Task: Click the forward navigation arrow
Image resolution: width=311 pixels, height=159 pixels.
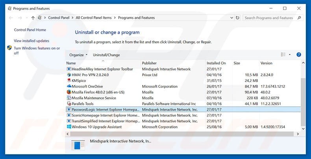Action: [x=20, y=18]
